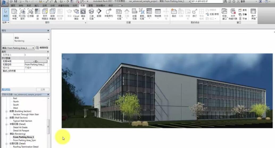Click the View Name field 'From Parking Area_1'
275x148 pixels.
click(x=36, y=65)
